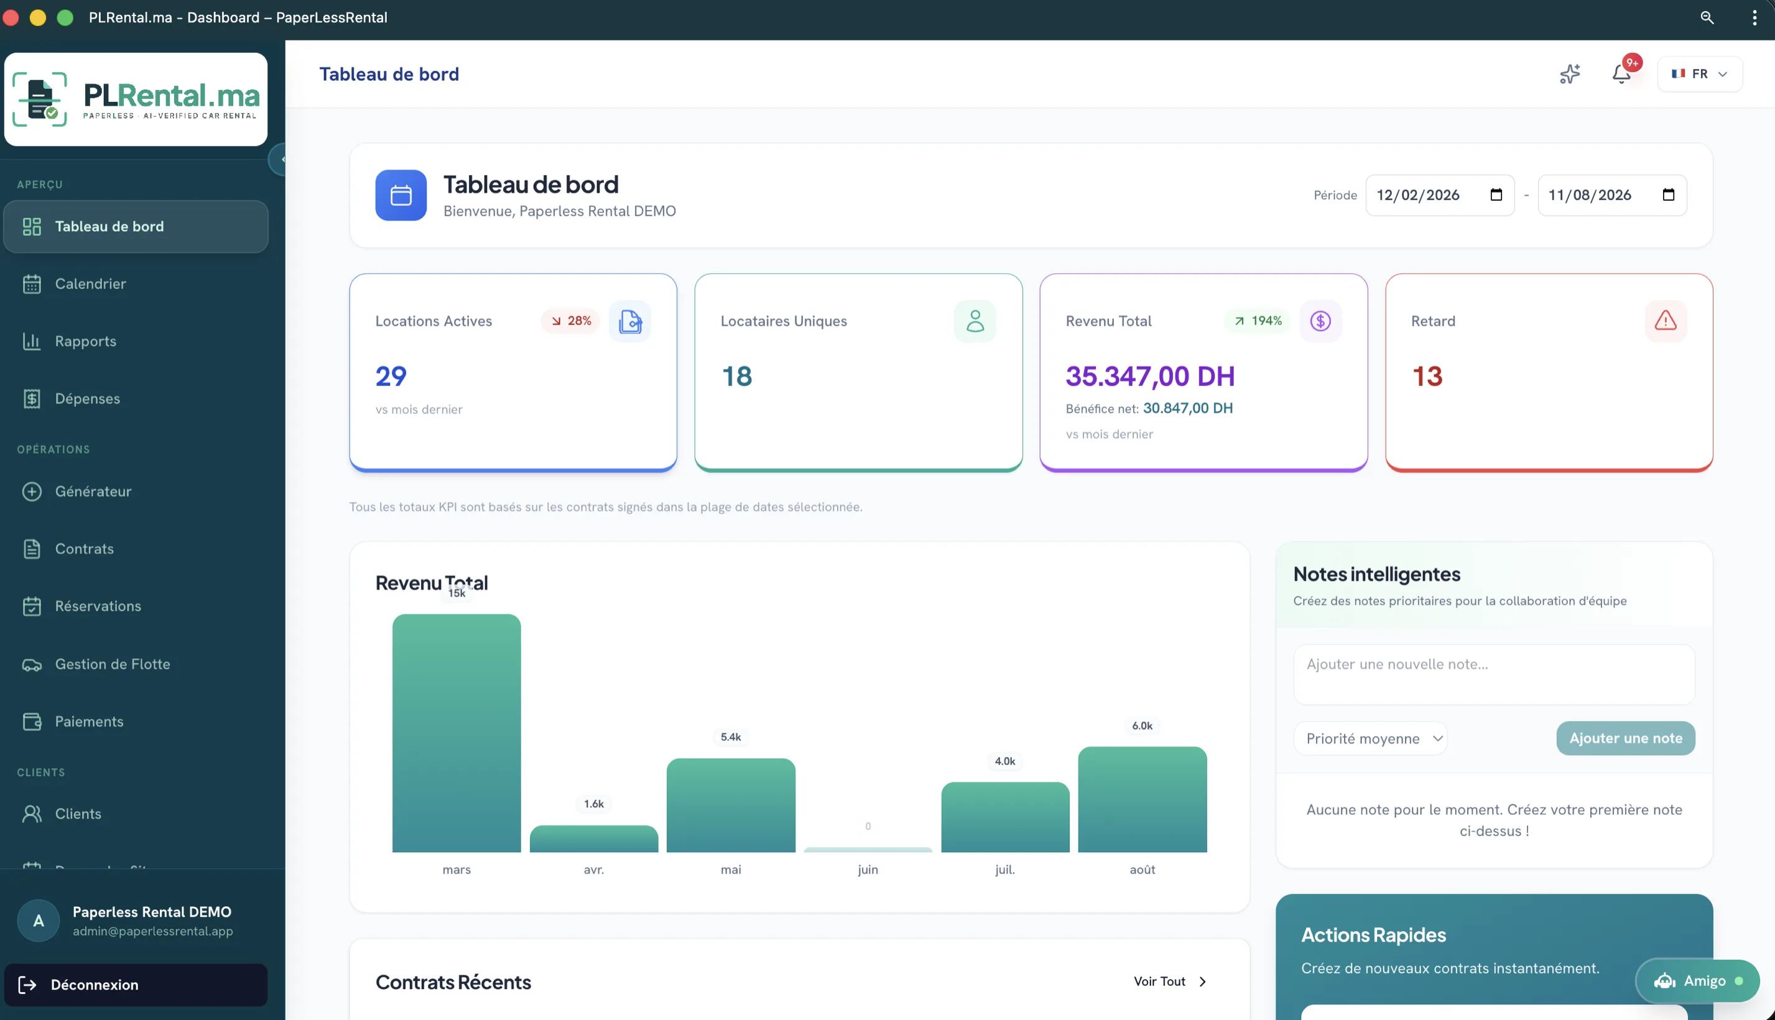This screenshot has width=1775, height=1020.
Task: Open the Amigo chat assistant button
Action: 1698,981
